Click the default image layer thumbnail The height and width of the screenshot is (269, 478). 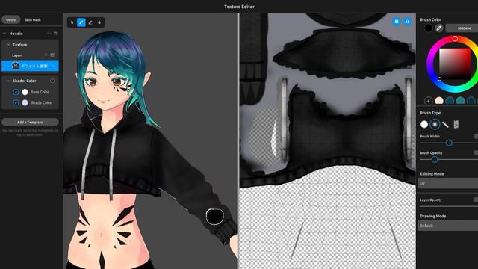(15, 66)
